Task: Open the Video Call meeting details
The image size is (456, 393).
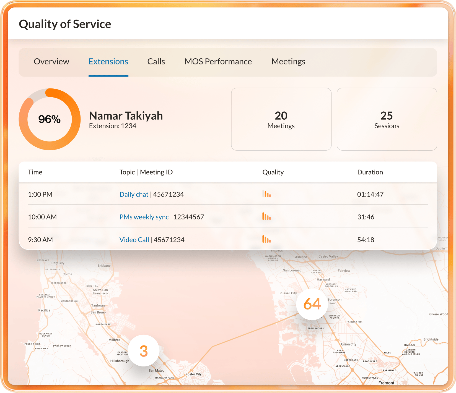Action: 134,240
